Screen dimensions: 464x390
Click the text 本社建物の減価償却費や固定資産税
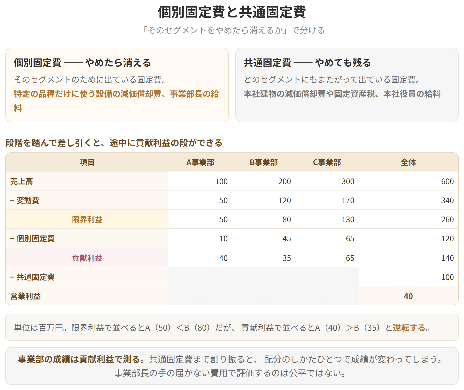tap(309, 94)
